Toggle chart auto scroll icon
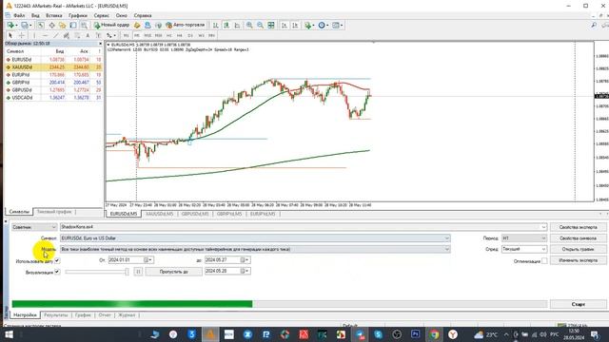Viewport: 609px width, 342px height. tap(285, 26)
